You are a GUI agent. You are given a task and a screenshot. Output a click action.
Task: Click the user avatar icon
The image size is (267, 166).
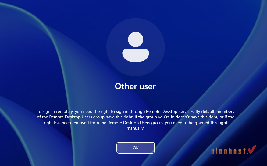(x=136, y=47)
